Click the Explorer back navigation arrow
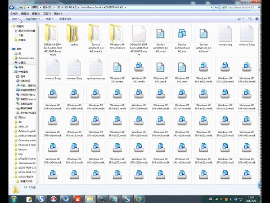This screenshot has width=270, height=203. click(x=12, y=7)
